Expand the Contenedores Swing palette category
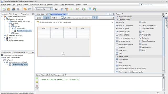The height and width of the screenshot is (94, 168). (x=117, y=17)
